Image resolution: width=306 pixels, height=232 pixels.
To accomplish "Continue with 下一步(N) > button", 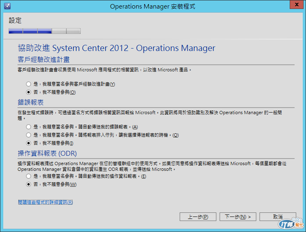I will [238, 217].
